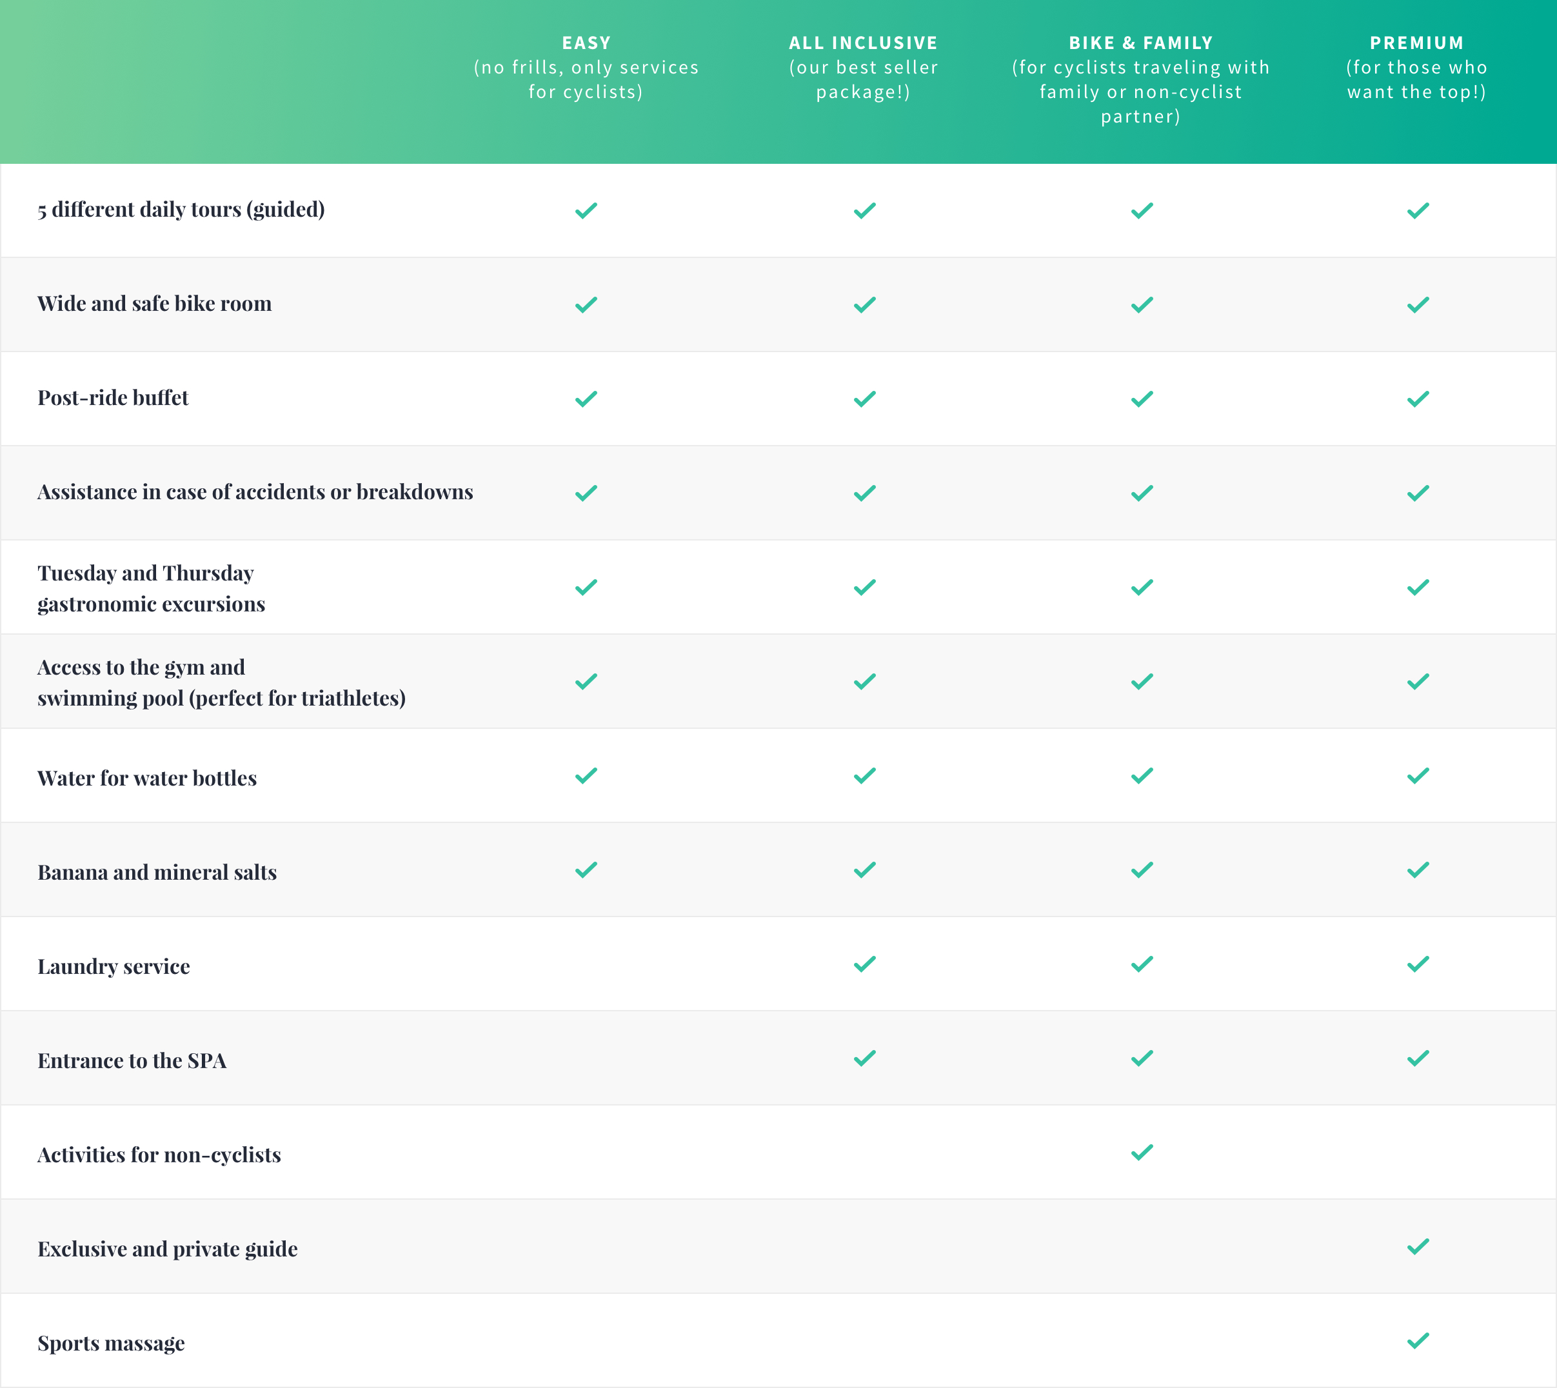Viewport: 1557px width, 1388px height.
Task: Click the Easy checkmark for Wide and safe bike room
Action: pos(586,305)
